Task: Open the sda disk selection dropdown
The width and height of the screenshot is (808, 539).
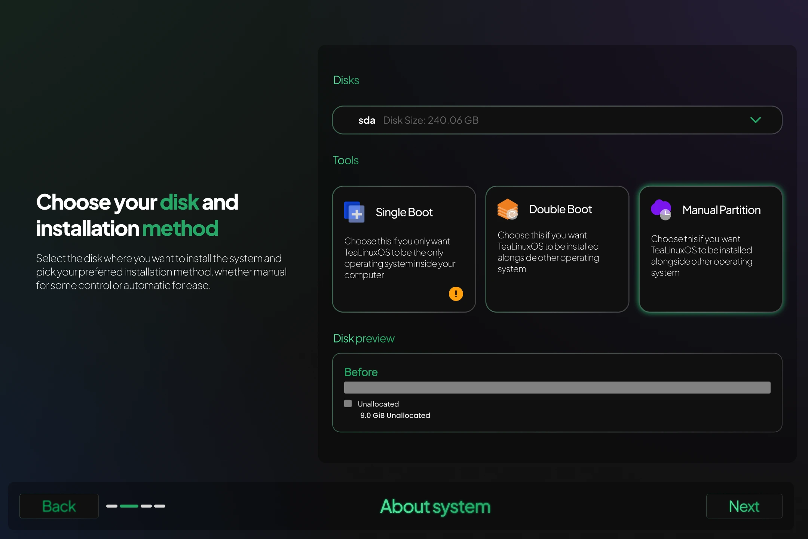Action: point(557,120)
